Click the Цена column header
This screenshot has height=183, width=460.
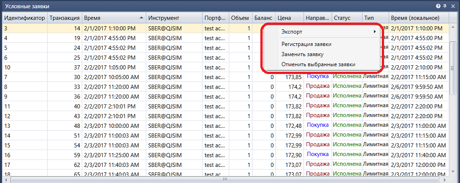coord(289,18)
